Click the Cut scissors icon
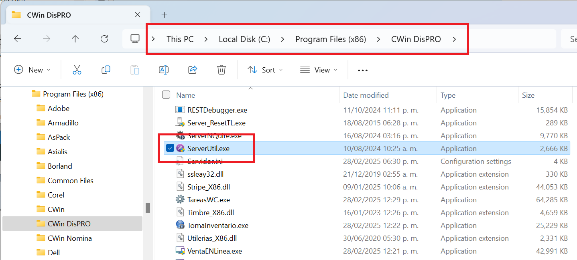Viewport: 577px width, 260px height. pyautogui.click(x=77, y=70)
